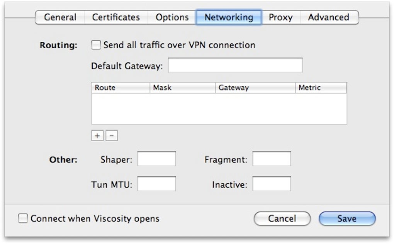
Task: Open the Certificates tab
Action: tap(116, 17)
